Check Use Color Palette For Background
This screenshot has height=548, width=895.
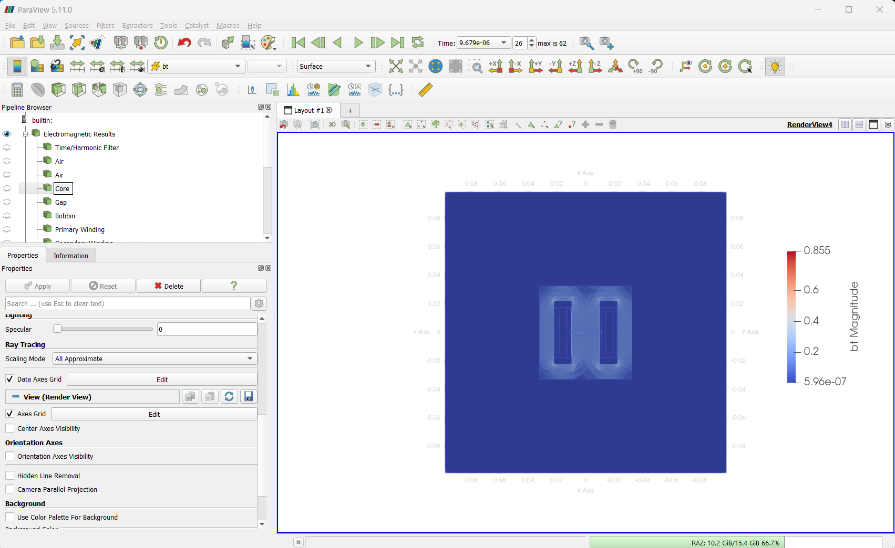(10, 517)
